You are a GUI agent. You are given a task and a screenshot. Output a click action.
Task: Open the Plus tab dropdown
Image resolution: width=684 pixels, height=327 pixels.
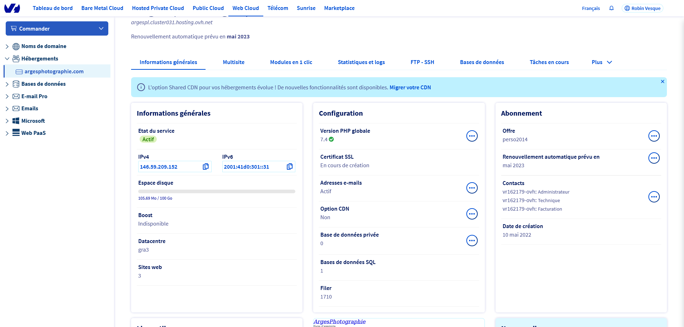(x=601, y=62)
